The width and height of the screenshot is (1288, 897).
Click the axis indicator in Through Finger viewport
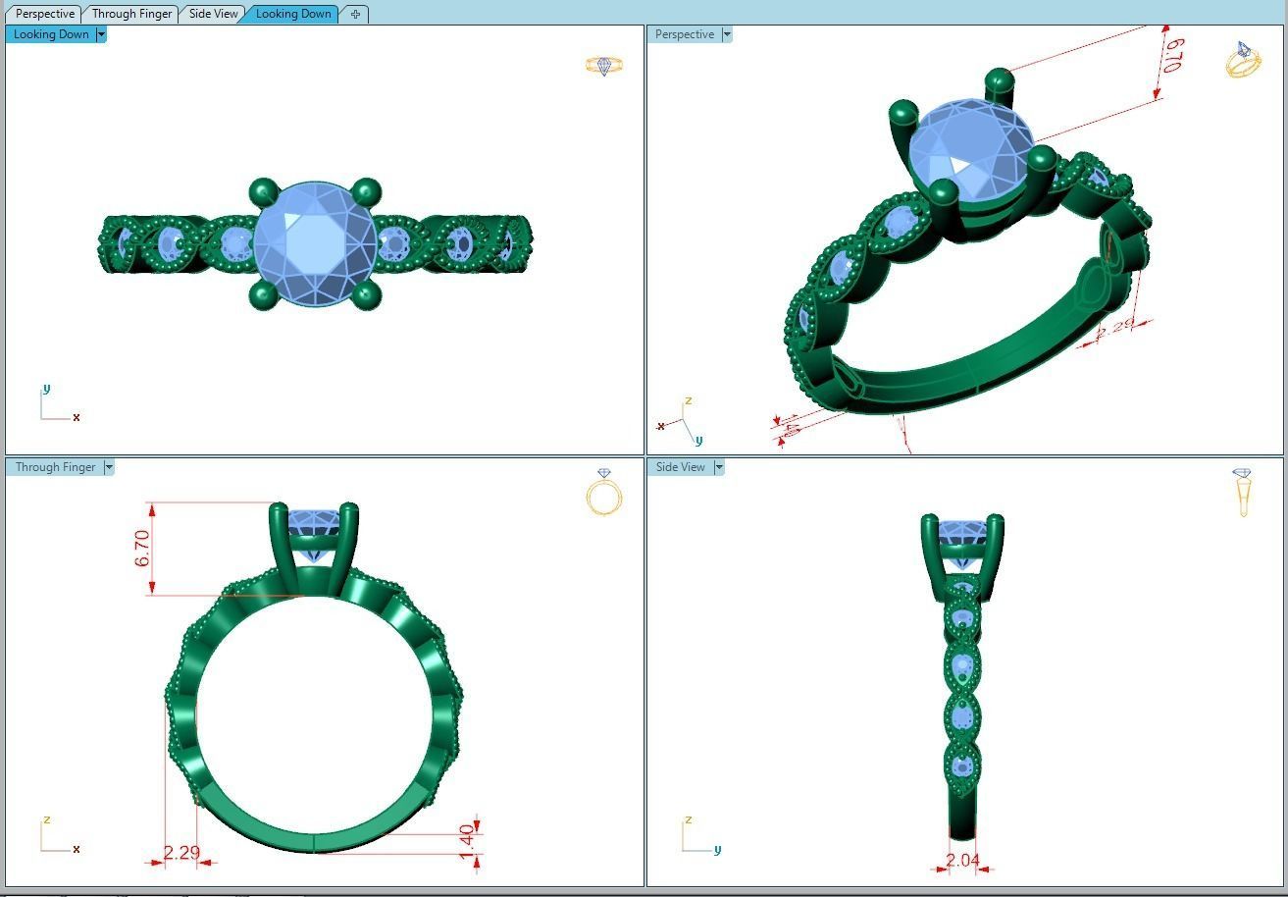click(60, 836)
